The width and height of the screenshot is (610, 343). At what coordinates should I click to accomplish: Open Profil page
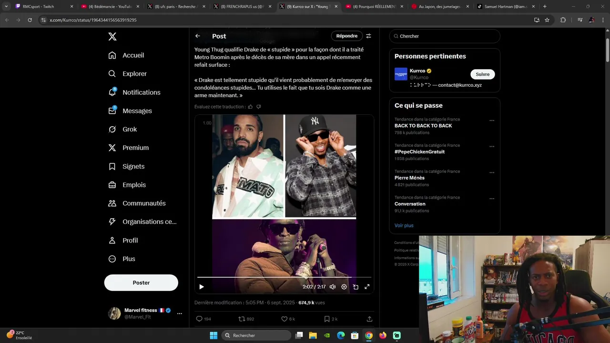coord(123,241)
